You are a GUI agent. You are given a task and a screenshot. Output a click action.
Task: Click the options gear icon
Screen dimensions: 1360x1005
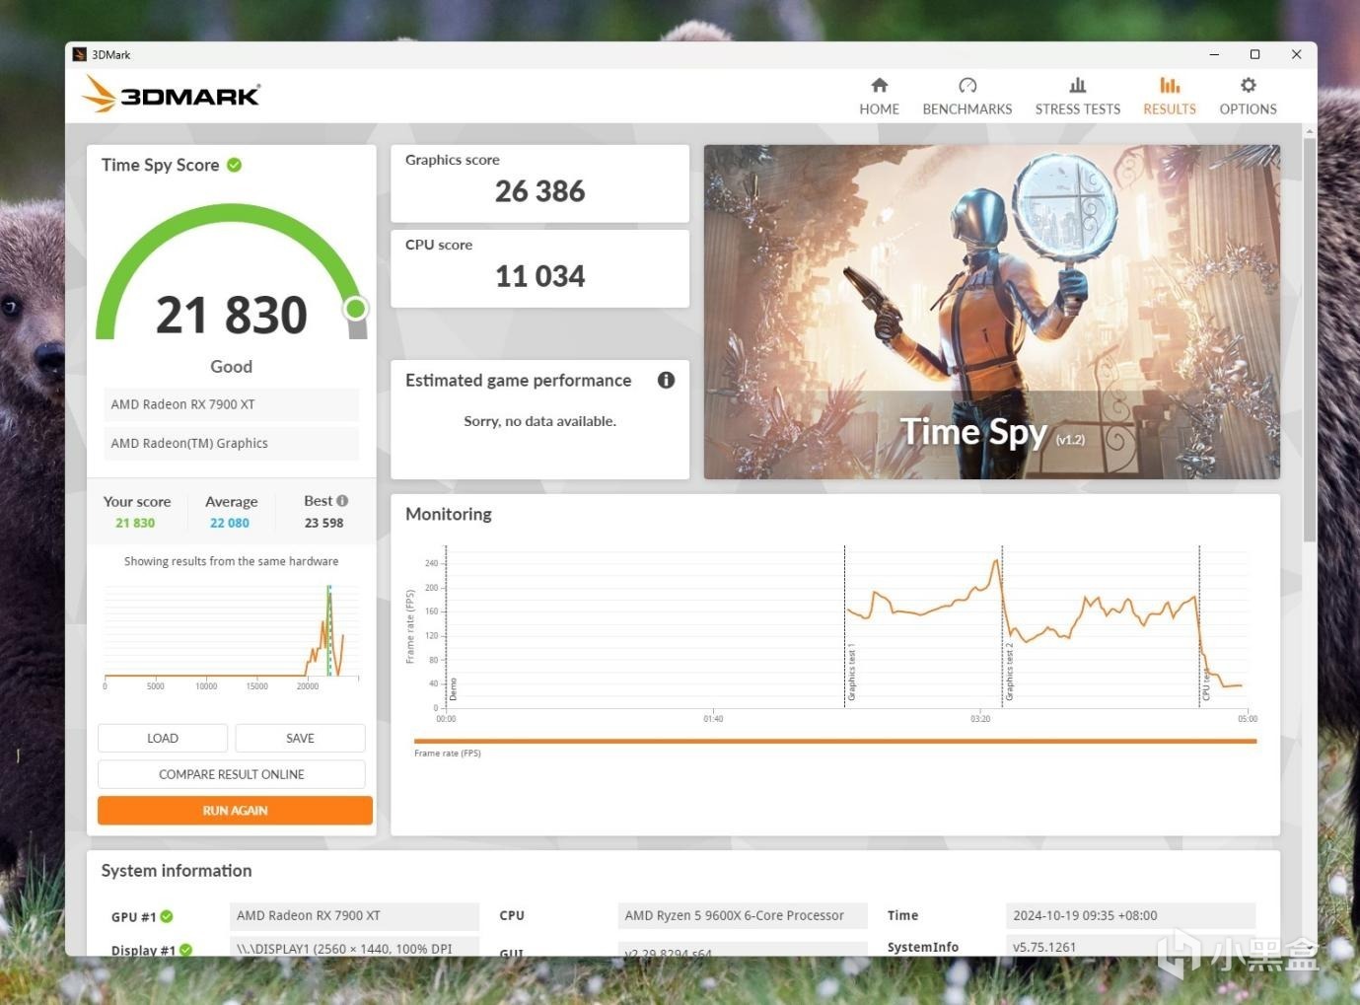(1249, 85)
